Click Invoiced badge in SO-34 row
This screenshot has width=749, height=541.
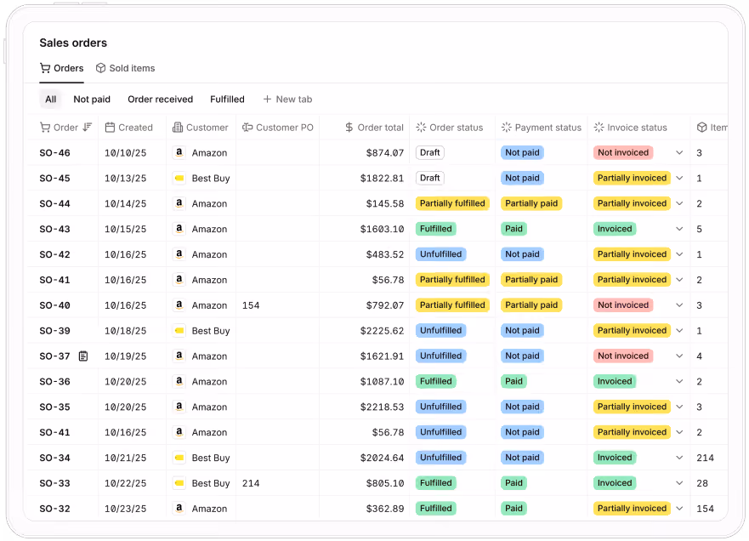(x=615, y=458)
